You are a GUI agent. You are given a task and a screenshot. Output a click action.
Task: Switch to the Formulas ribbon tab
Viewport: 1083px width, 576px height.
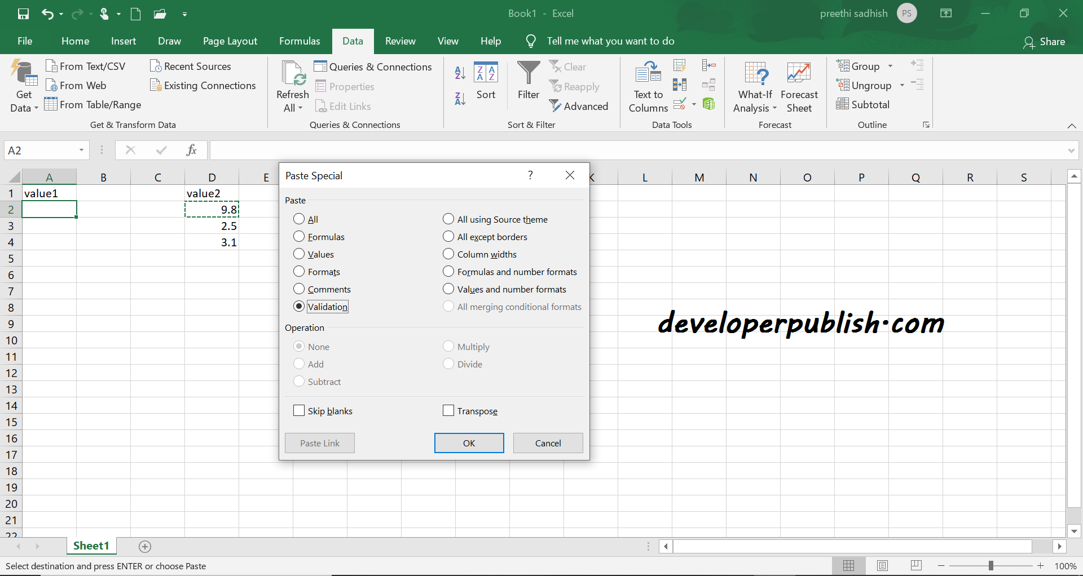(x=300, y=41)
